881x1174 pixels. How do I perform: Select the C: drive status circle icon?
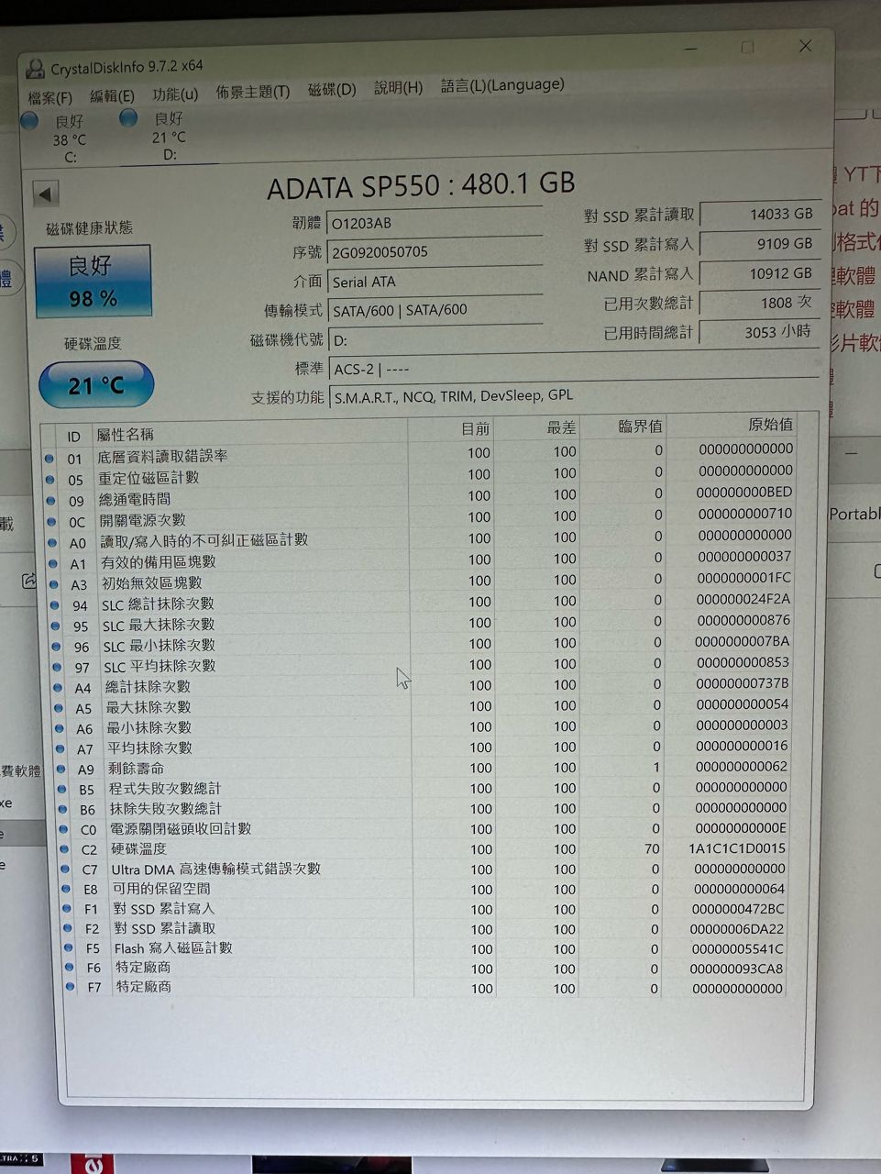coord(29,121)
